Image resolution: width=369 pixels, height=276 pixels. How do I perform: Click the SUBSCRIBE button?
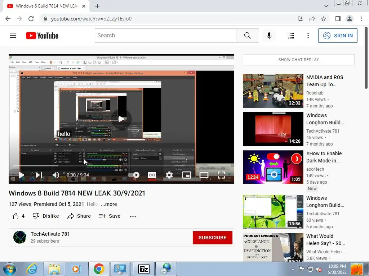click(212, 238)
